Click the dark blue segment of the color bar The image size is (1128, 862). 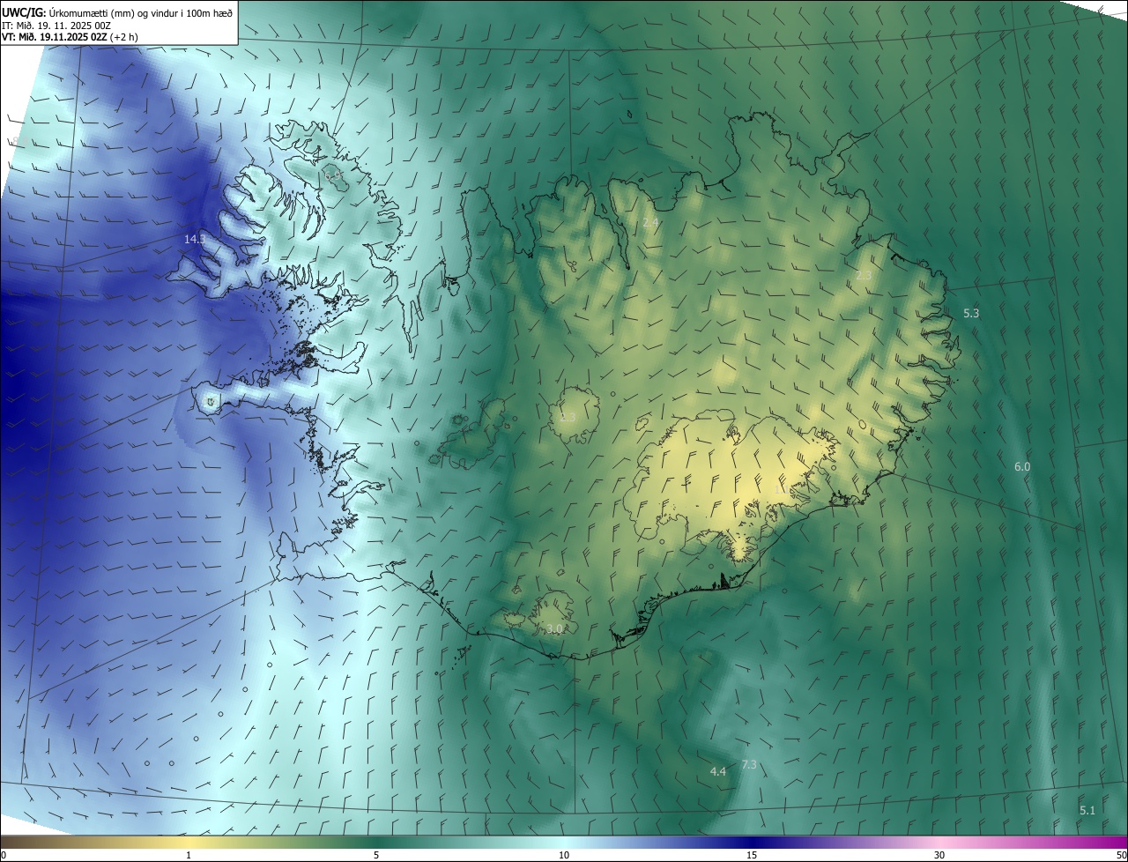pos(753,842)
